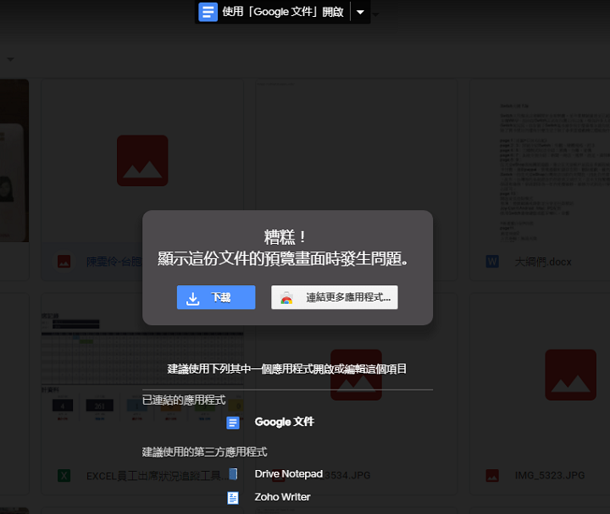610x514 pixels.
Task: Click Excel icon beside EXCEL員工出席狀況追蹤工具
Action: point(64,476)
